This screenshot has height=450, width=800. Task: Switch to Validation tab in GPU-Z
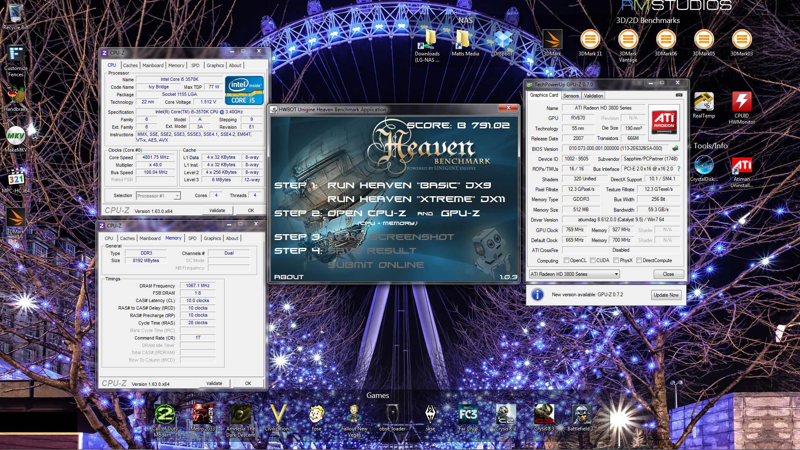(593, 96)
